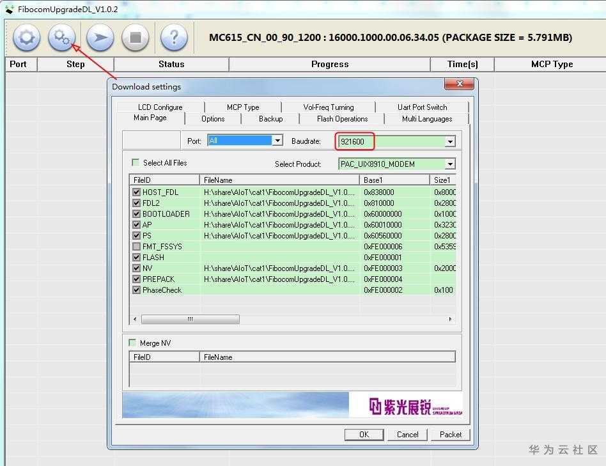Uncheck the FLASH file checkbox

coord(136,257)
